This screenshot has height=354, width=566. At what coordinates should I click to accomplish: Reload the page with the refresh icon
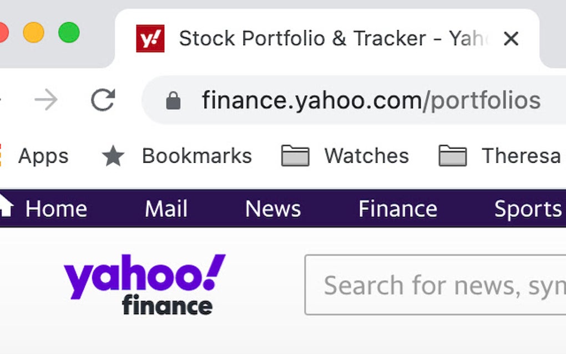point(103,100)
